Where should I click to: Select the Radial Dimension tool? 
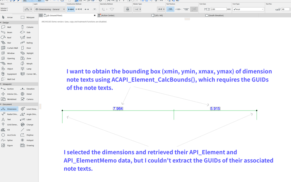[x=9, y=114]
